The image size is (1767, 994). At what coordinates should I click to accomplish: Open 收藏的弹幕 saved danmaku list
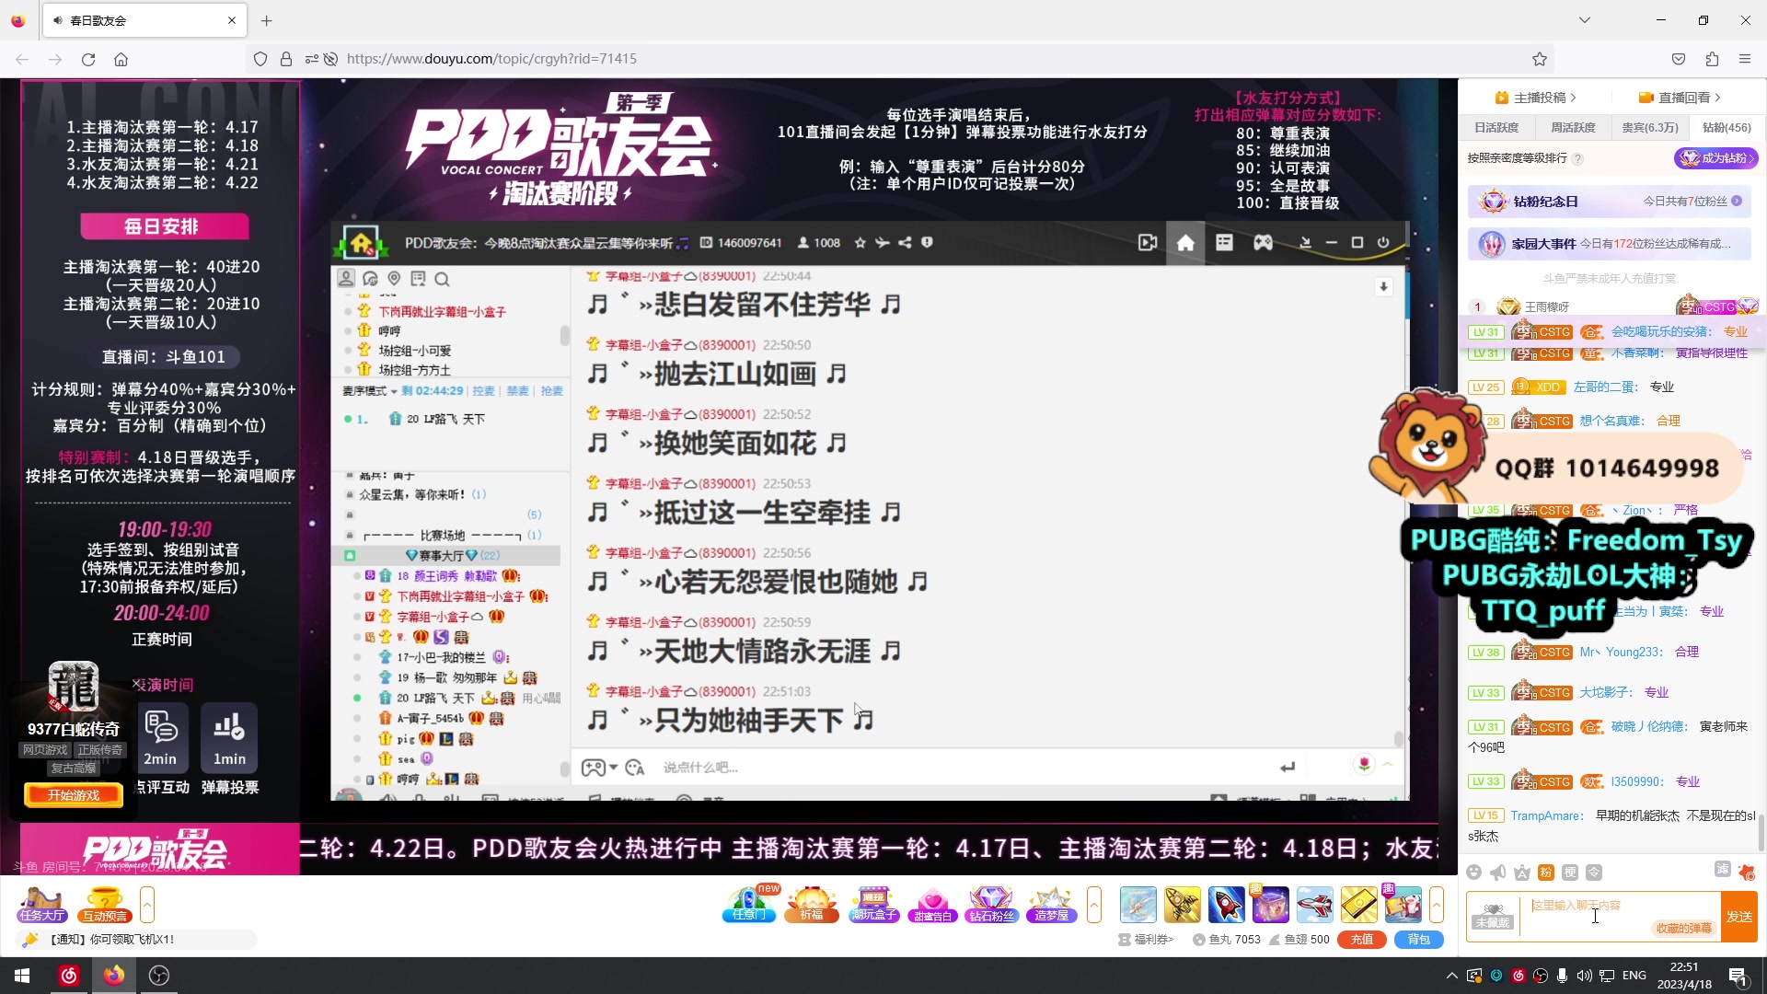(x=1684, y=929)
